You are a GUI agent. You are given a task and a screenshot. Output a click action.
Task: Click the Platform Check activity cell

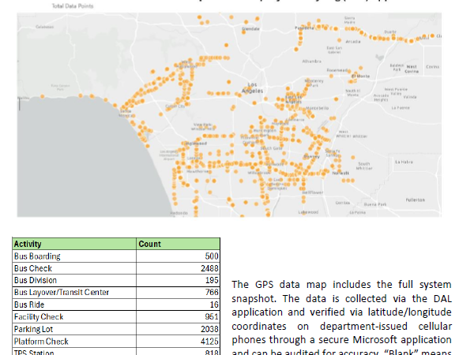(41, 341)
